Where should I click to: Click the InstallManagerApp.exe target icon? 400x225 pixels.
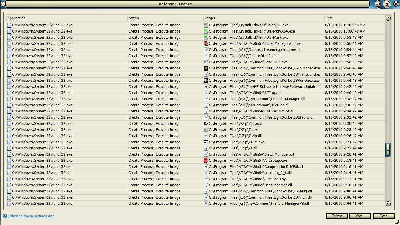click(x=206, y=44)
